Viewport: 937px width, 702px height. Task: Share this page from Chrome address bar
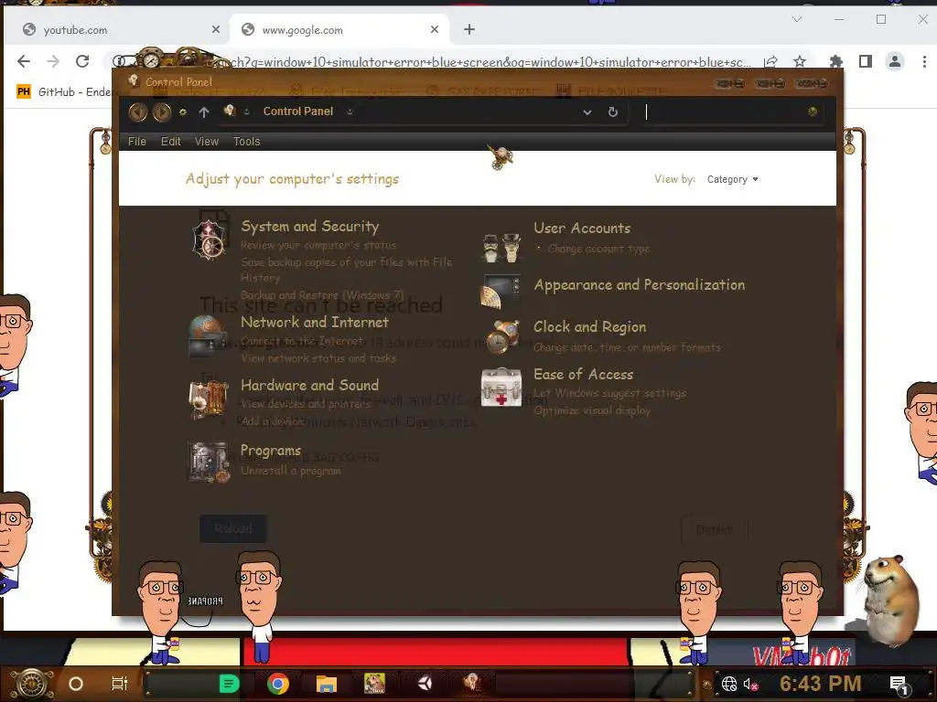pos(770,61)
